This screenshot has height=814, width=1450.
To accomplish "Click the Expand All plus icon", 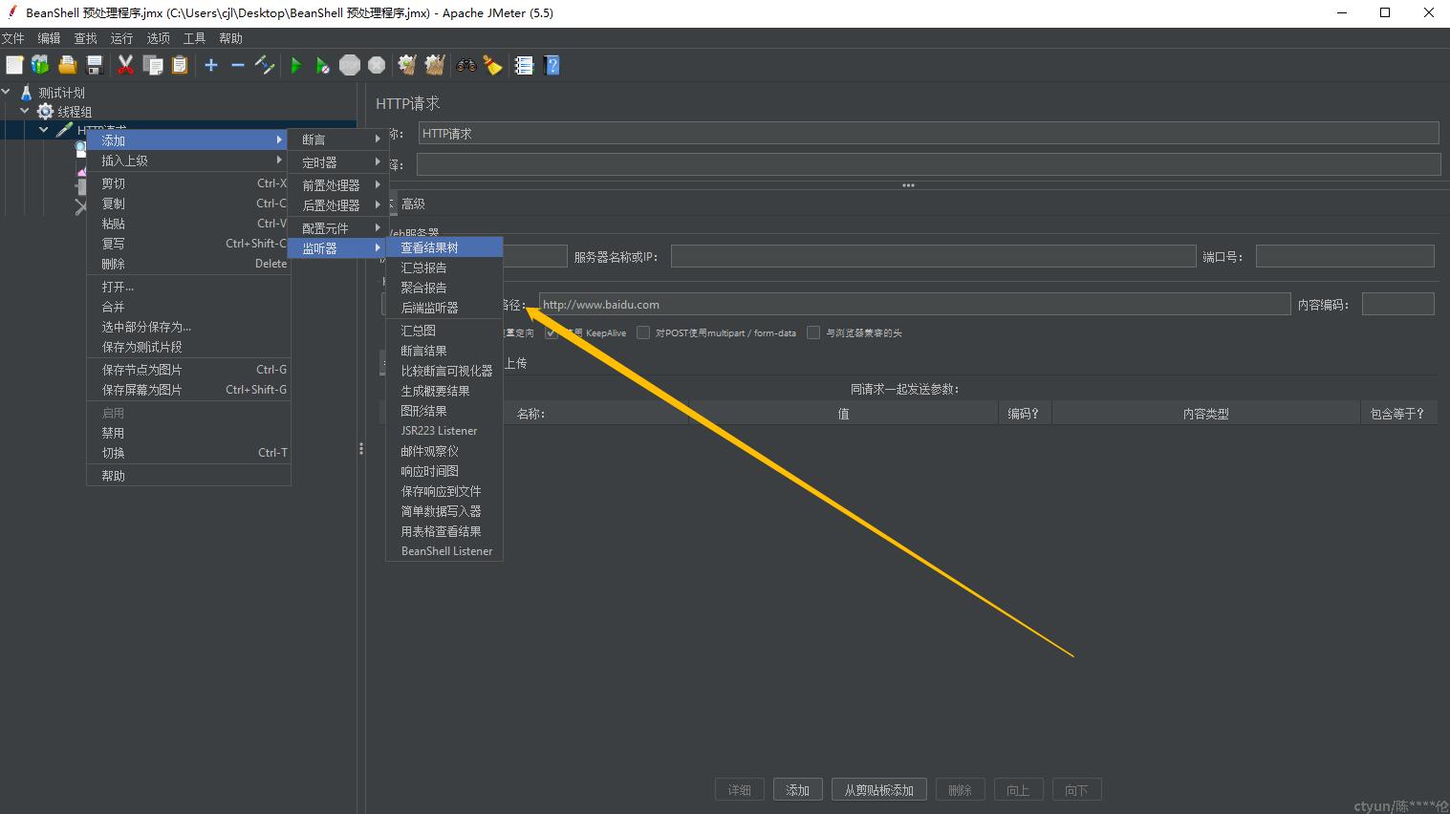I will pos(211,65).
